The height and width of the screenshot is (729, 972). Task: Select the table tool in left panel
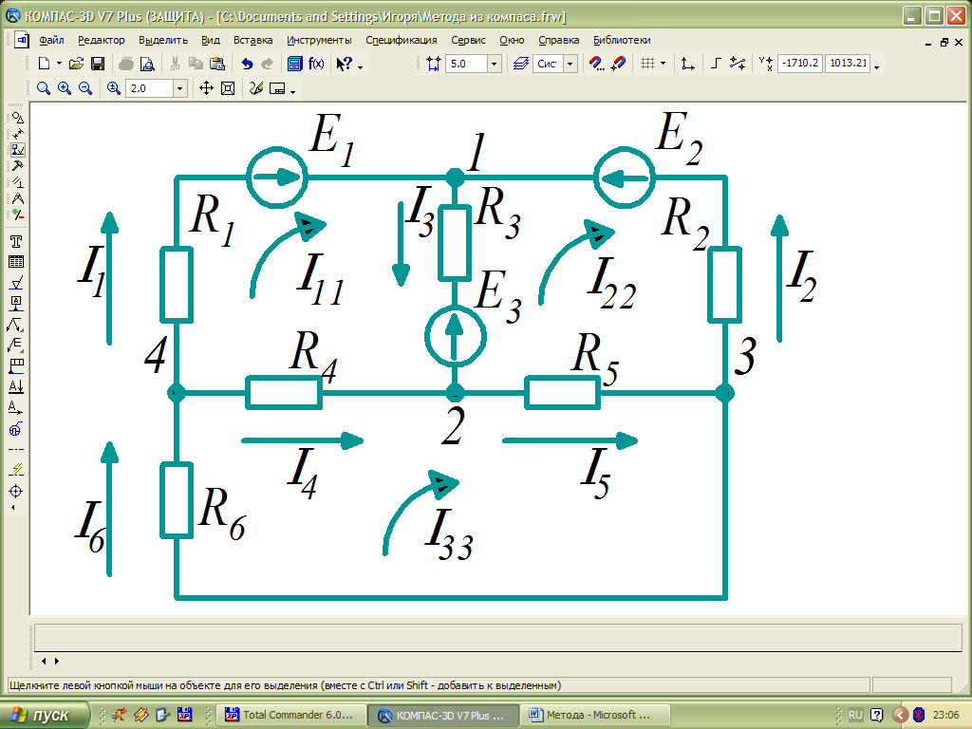pyautogui.click(x=16, y=262)
